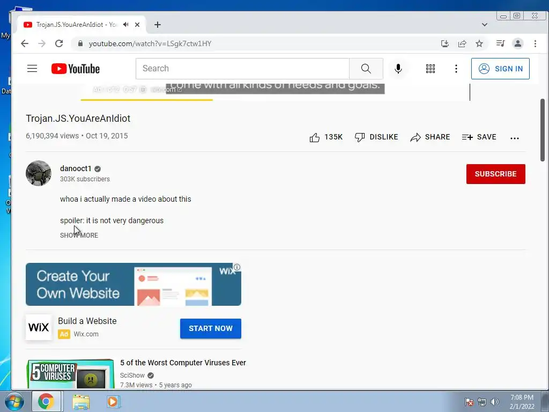Click the 303K subscribers text
Image resolution: width=549 pixels, height=412 pixels.
coord(85,179)
